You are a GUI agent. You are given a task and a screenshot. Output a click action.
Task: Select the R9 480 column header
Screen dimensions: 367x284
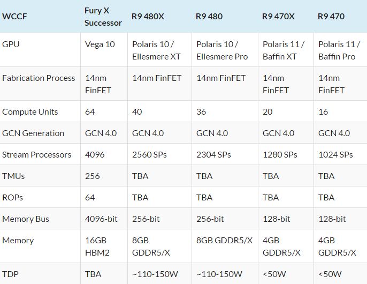click(209, 17)
